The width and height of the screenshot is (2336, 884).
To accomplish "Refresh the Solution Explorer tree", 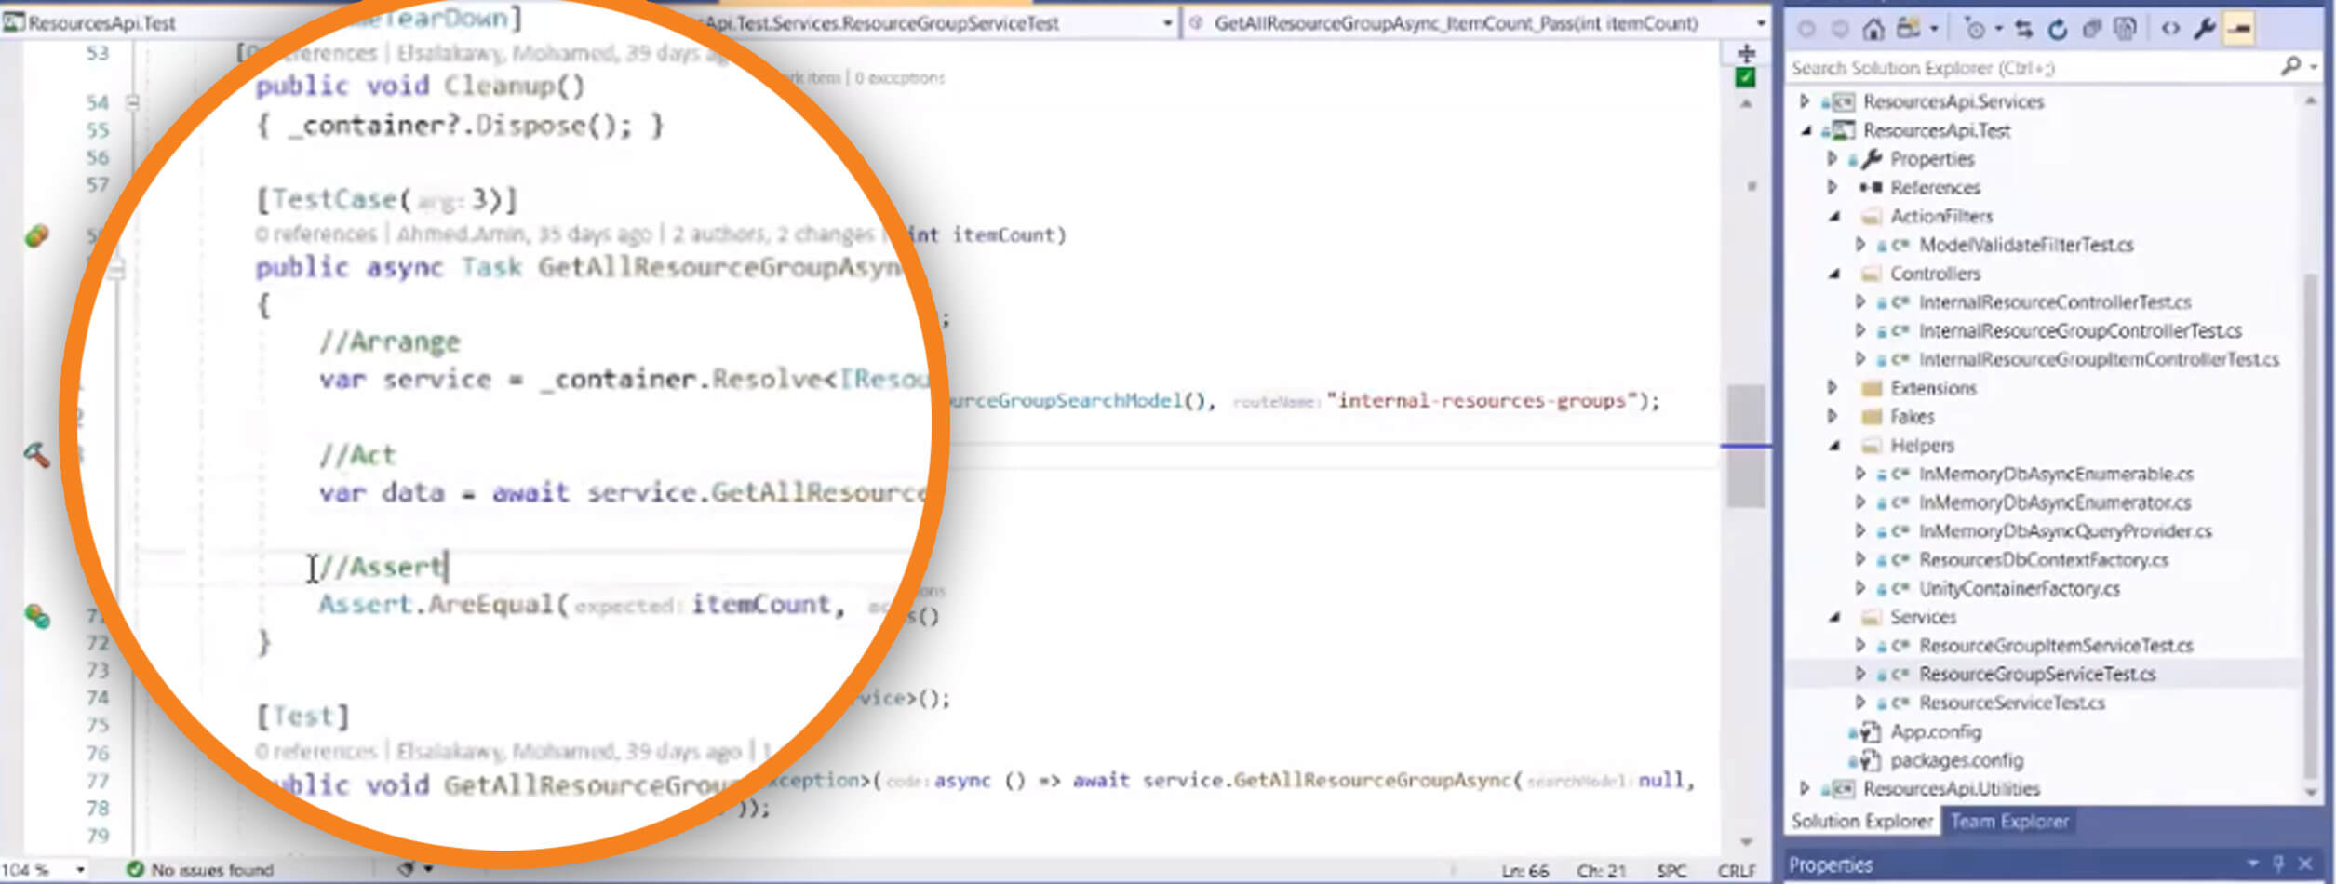I will [x=2058, y=28].
